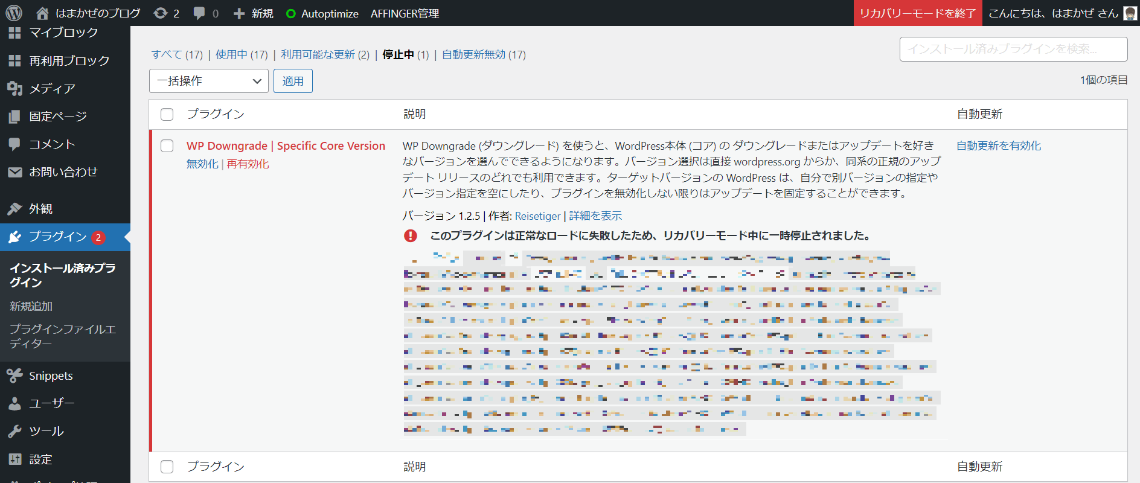Click the お問い合わせ envelope icon
The width and height of the screenshot is (1140, 483).
pos(14,172)
